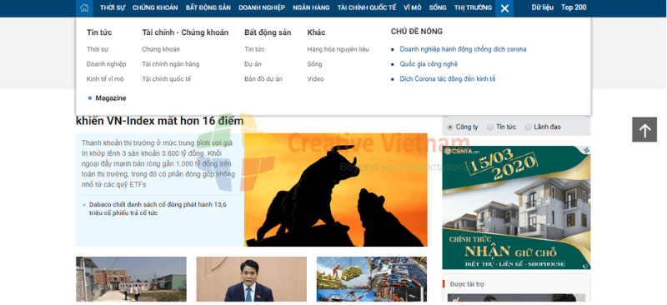Open thumbnail of houses under construction
This screenshot has height=305, width=667.
click(x=131, y=279)
